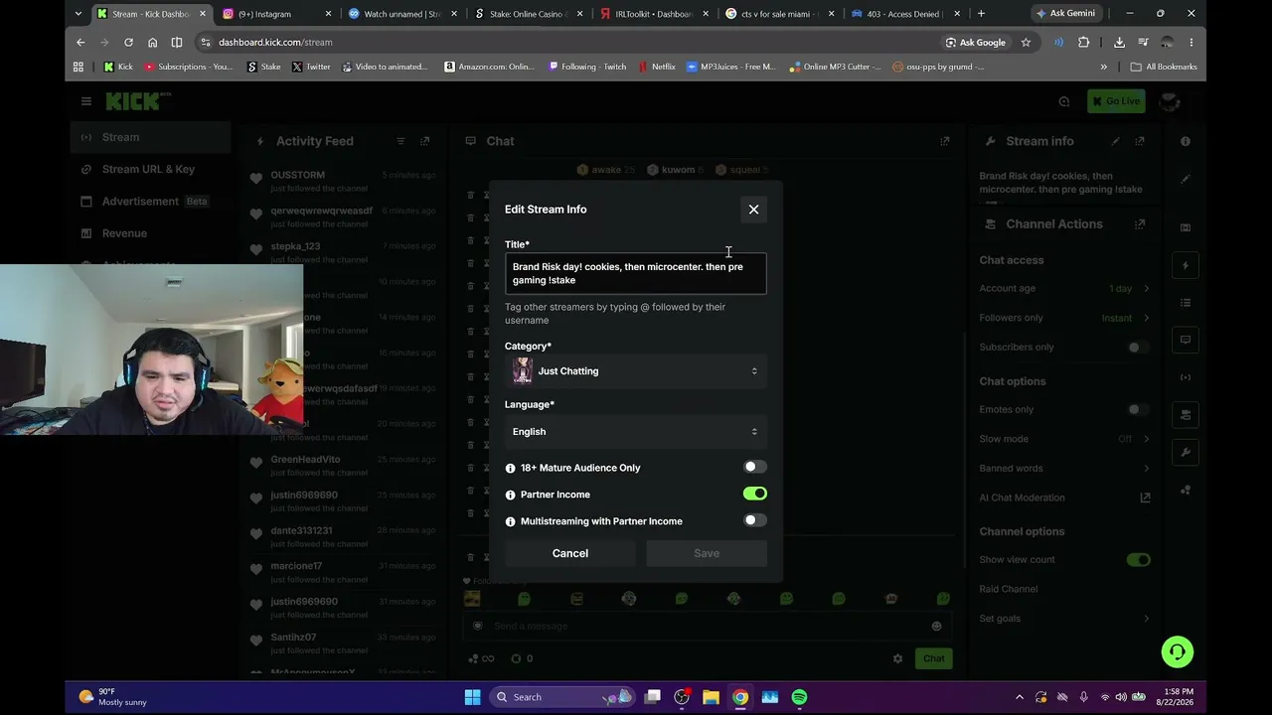Pop out the Chat panel
Image resolution: width=1272 pixels, height=715 pixels.
click(944, 141)
